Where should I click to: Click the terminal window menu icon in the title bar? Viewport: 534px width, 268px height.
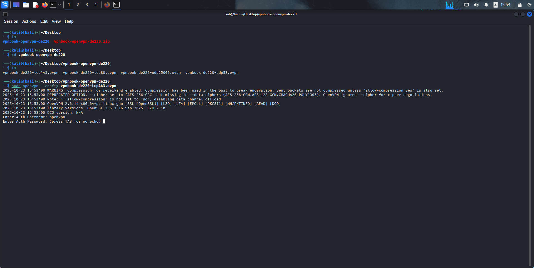[5, 14]
